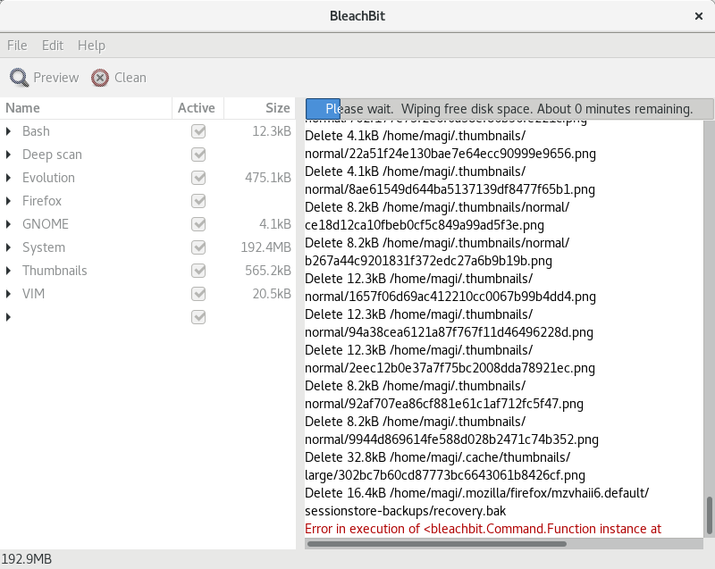Image resolution: width=715 pixels, height=569 pixels.
Task: Uncheck the Firefox active checkbox
Action: tap(198, 201)
